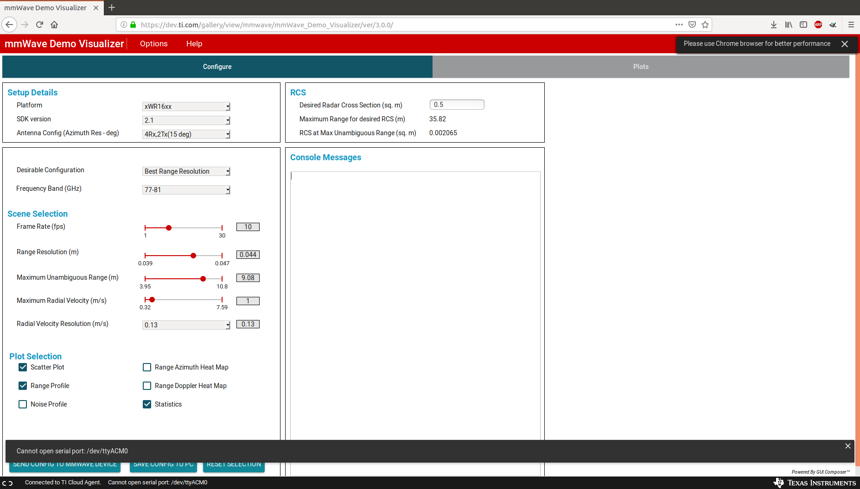Open the Frequency Band dropdown
This screenshot has width=860, height=489.
coord(186,190)
